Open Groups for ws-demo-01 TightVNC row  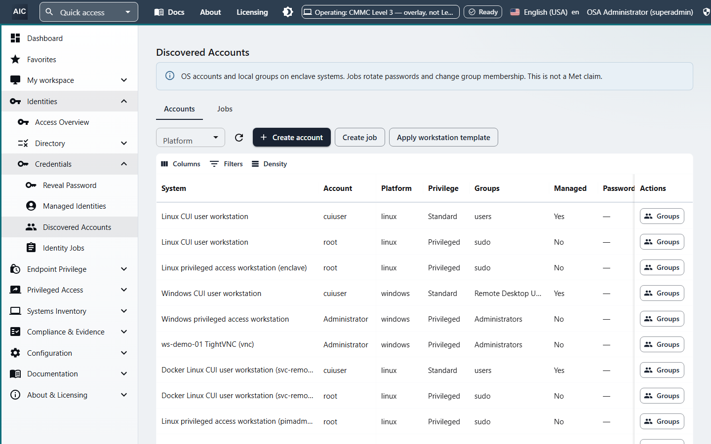click(662, 344)
